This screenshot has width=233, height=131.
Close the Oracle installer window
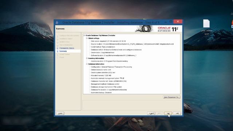point(178,21)
